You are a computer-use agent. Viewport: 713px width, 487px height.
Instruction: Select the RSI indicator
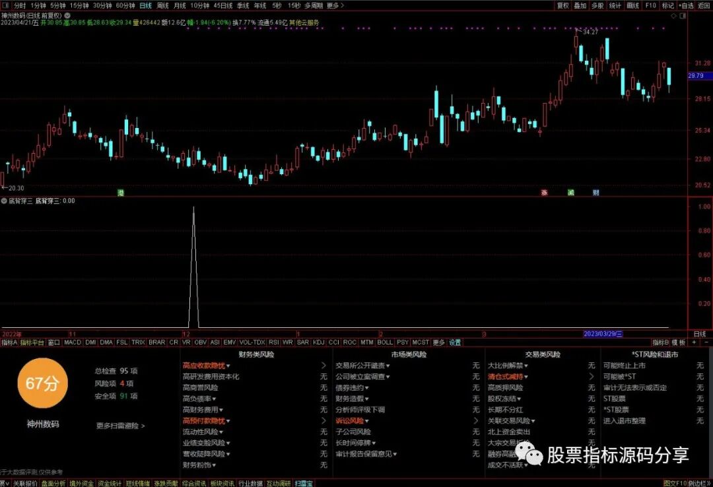[x=274, y=342]
